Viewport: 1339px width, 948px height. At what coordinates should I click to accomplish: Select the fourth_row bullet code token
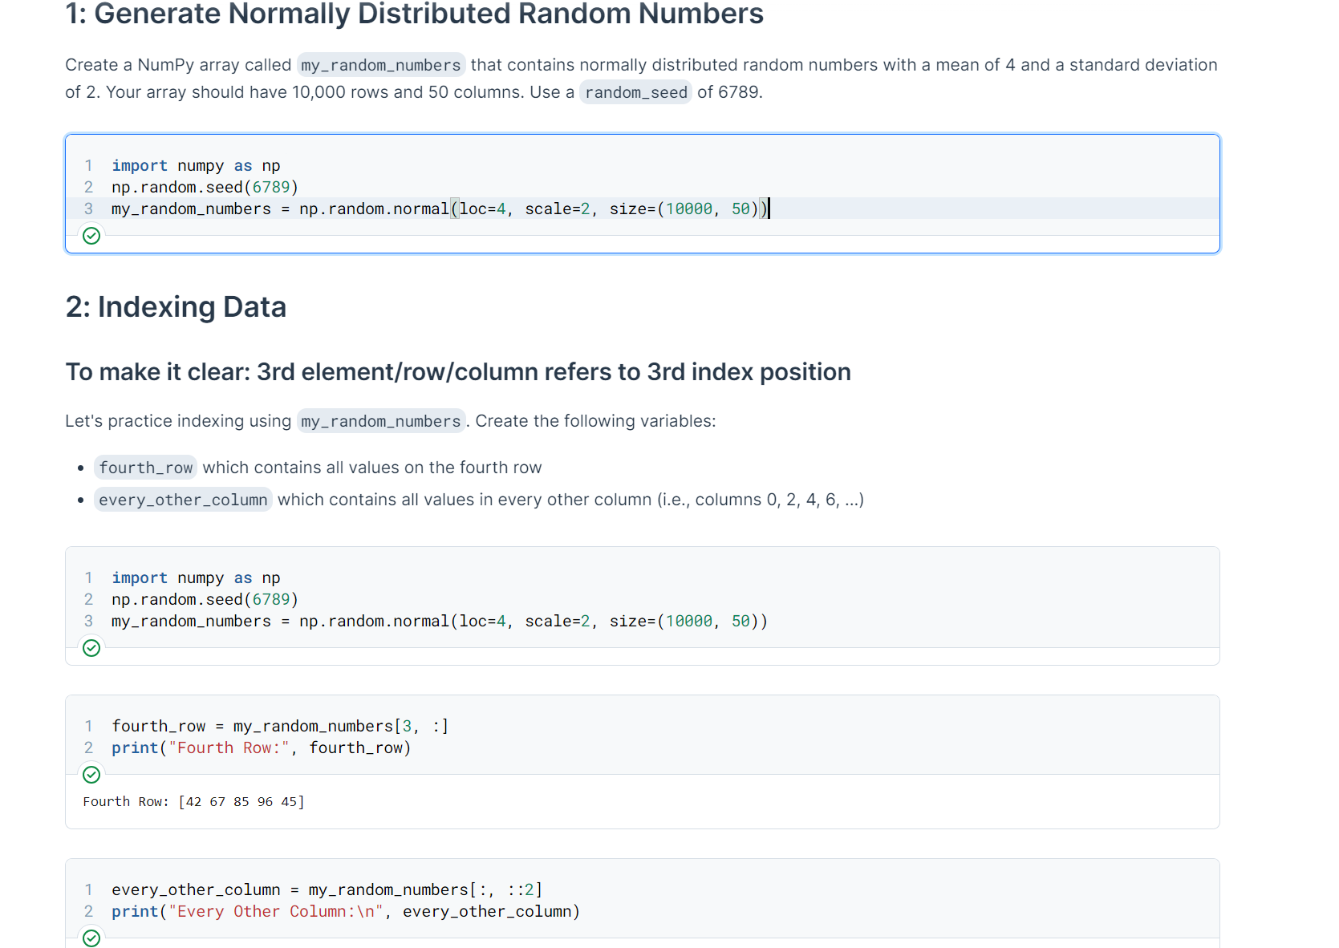(x=145, y=468)
